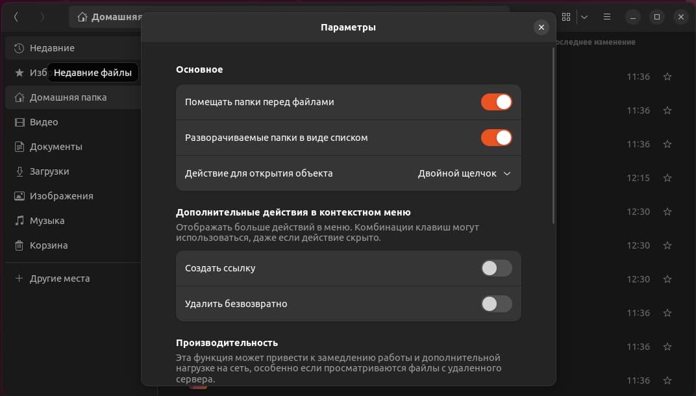The height and width of the screenshot is (396, 696).
Task: Click the Музыка note icon
Action: click(x=19, y=221)
